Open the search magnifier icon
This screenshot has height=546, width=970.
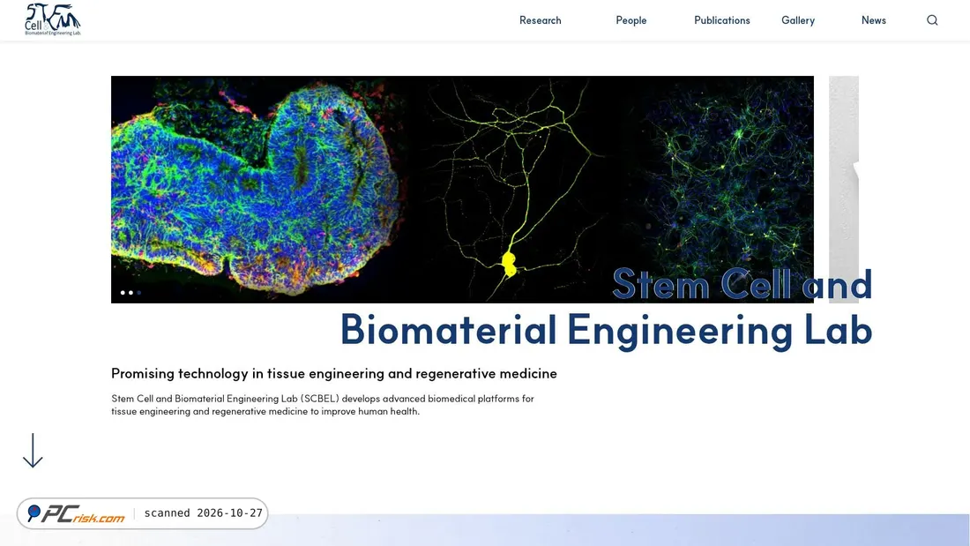932,20
